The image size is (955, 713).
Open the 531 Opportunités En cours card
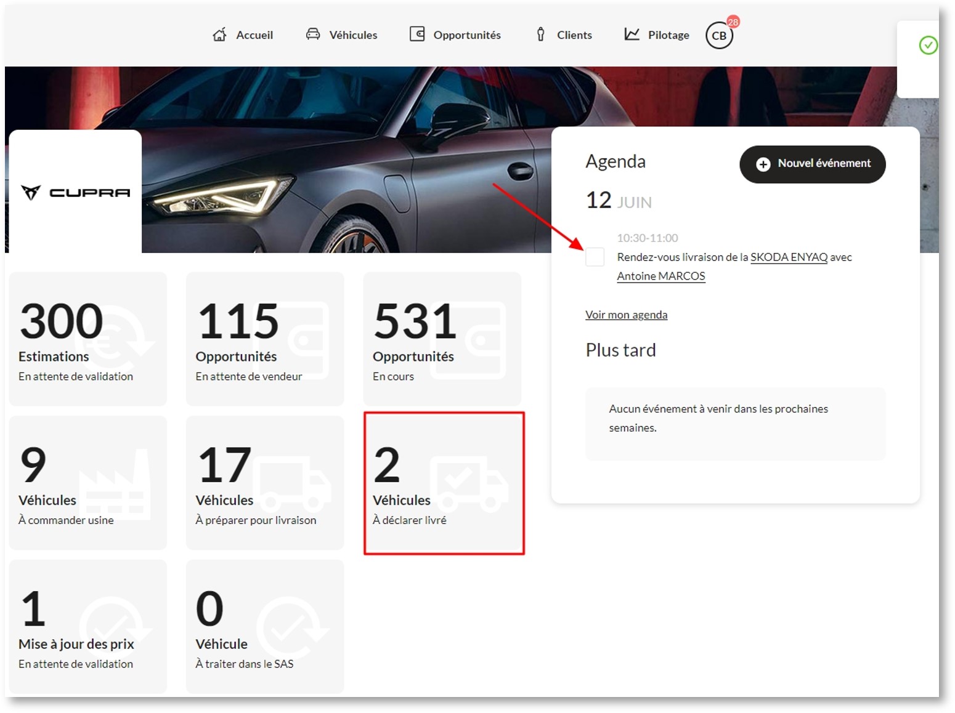(442, 339)
